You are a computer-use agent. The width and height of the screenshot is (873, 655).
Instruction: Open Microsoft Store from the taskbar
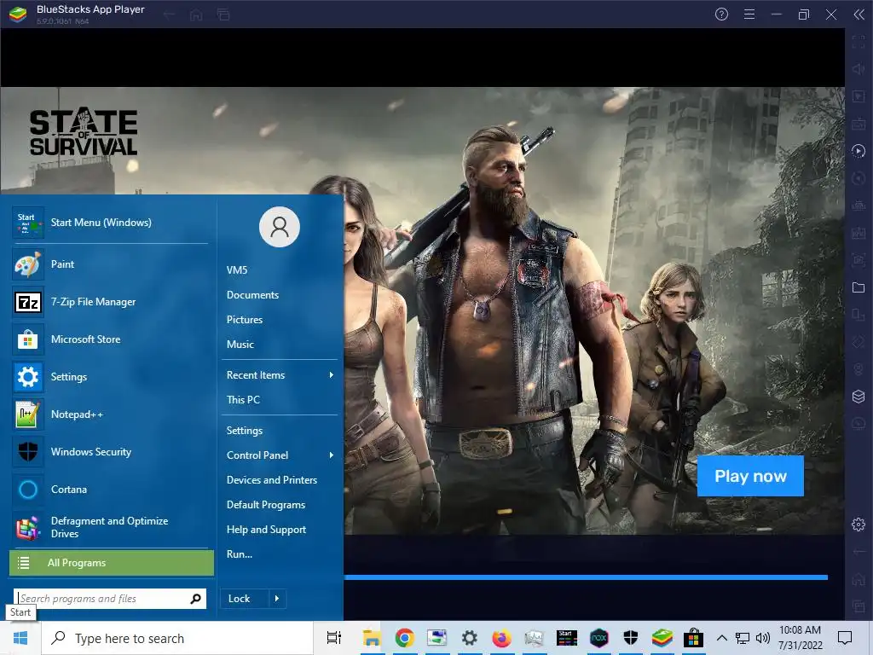[693, 638]
